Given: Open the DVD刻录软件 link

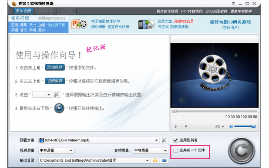Looking at the screenshot, I should point(216,11).
